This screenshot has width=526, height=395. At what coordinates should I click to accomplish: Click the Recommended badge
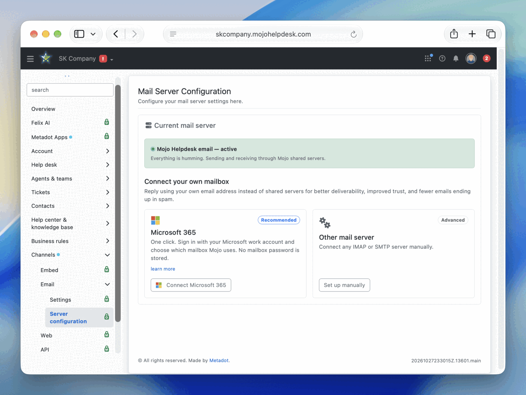tap(279, 220)
